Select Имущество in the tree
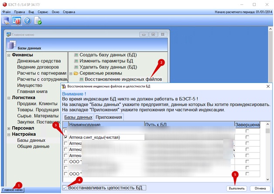Screen dimensions: 274x194 30,86
